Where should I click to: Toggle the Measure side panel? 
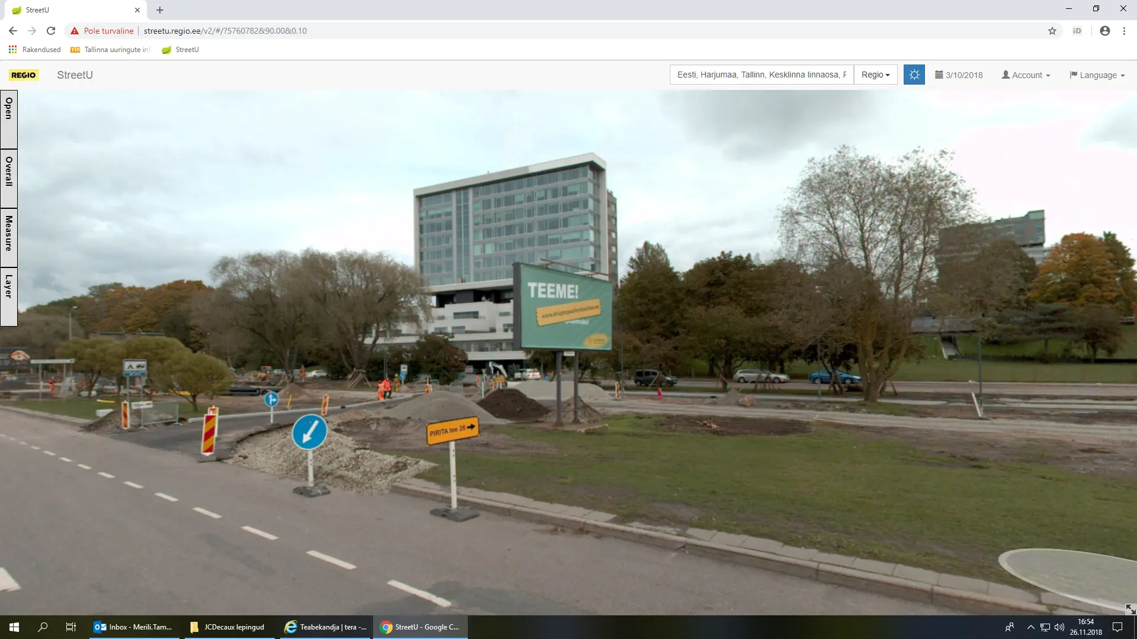[9, 237]
